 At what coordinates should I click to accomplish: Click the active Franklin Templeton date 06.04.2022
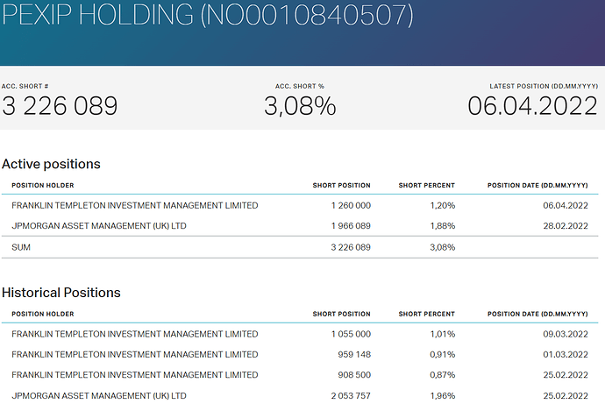click(x=566, y=205)
